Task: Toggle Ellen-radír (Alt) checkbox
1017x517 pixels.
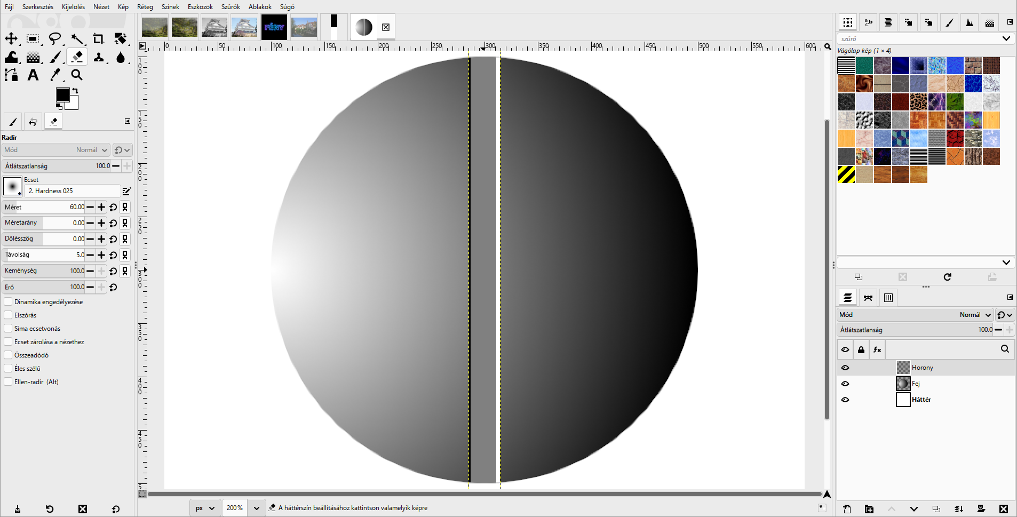Action: click(x=8, y=381)
